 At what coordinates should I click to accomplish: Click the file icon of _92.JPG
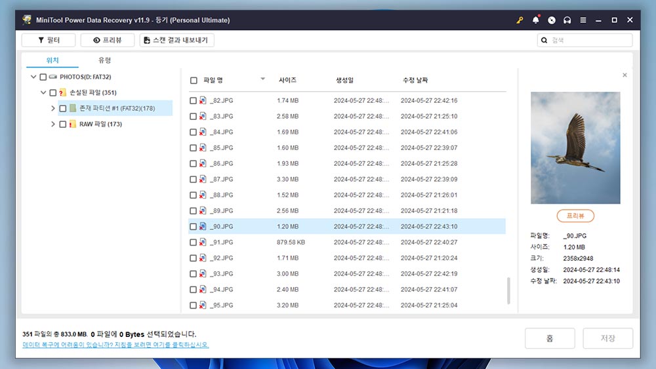[x=203, y=258]
